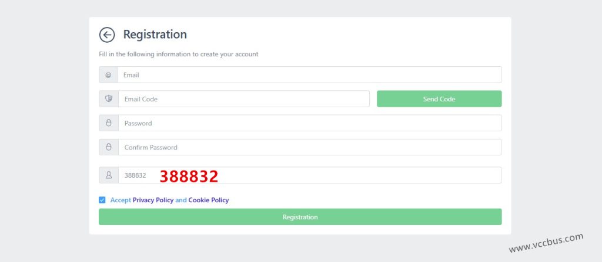Uncheck the Accept policy checkbox
The height and width of the screenshot is (262, 602).
(102, 200)
